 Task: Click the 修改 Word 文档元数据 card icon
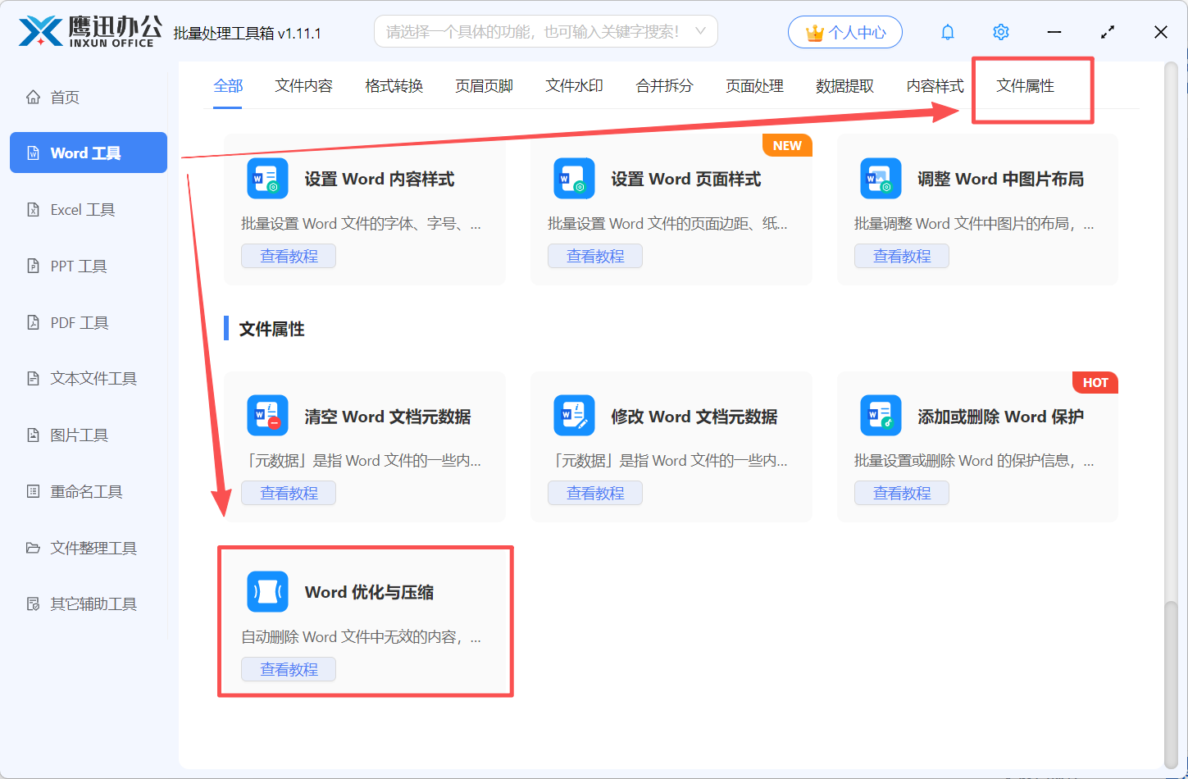[x=574, y=416]
